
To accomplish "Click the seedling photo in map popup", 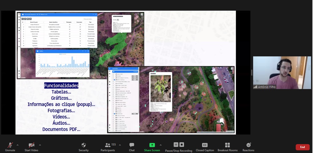I will click(x=161, y=88).
